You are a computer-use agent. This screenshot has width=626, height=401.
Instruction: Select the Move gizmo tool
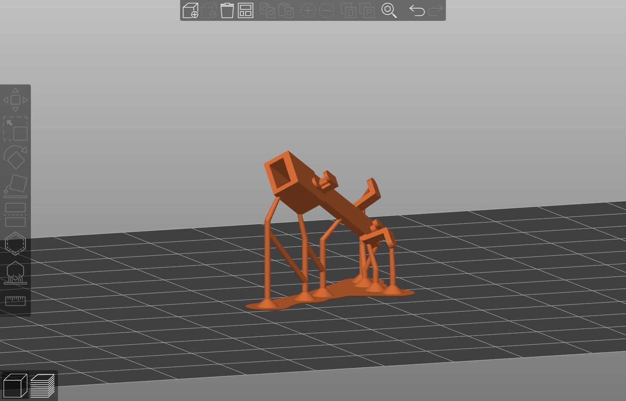[15, 100]
